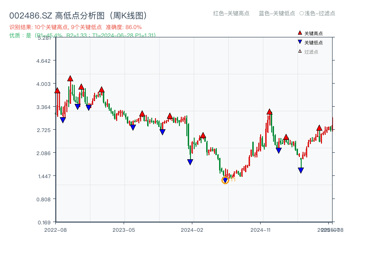The image size is (369, 277).
Task: Select the highest red key-high triangle marker
Action: coord(70,78)
